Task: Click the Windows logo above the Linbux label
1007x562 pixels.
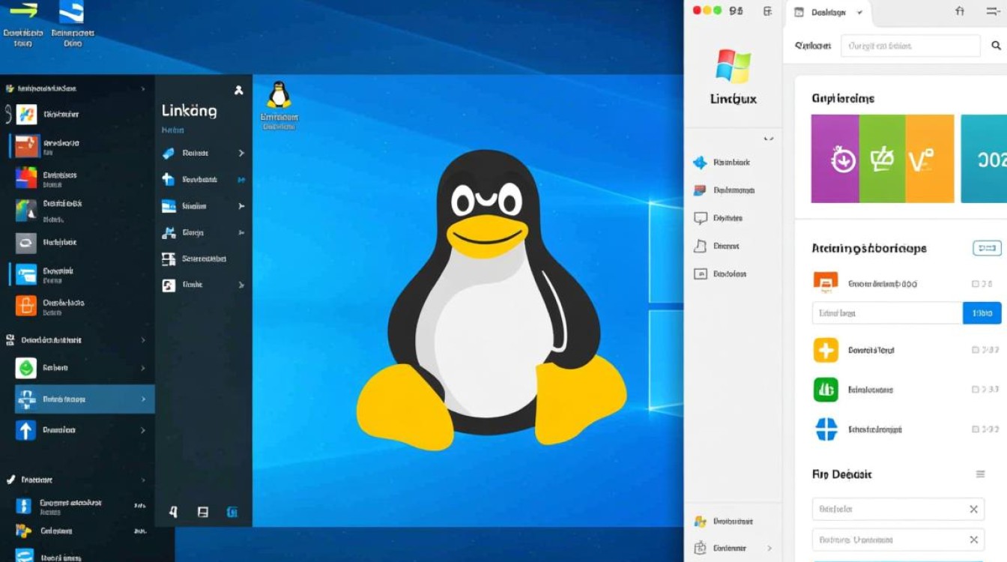Action: (733, 67)
